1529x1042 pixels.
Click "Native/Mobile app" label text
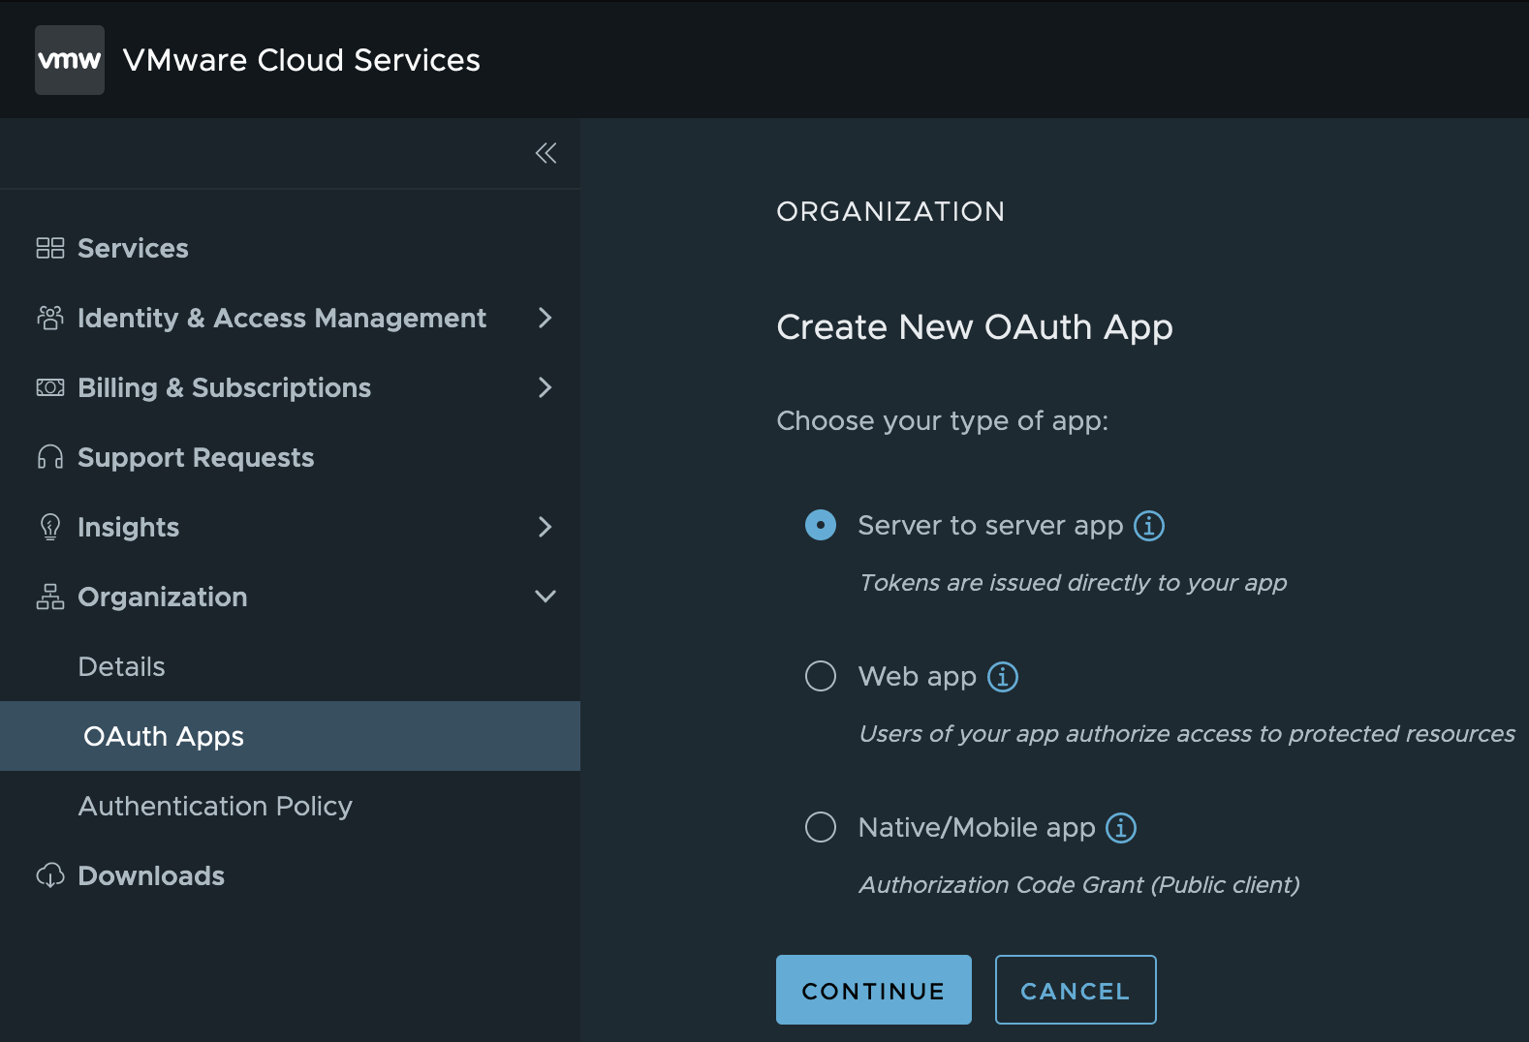977,828
